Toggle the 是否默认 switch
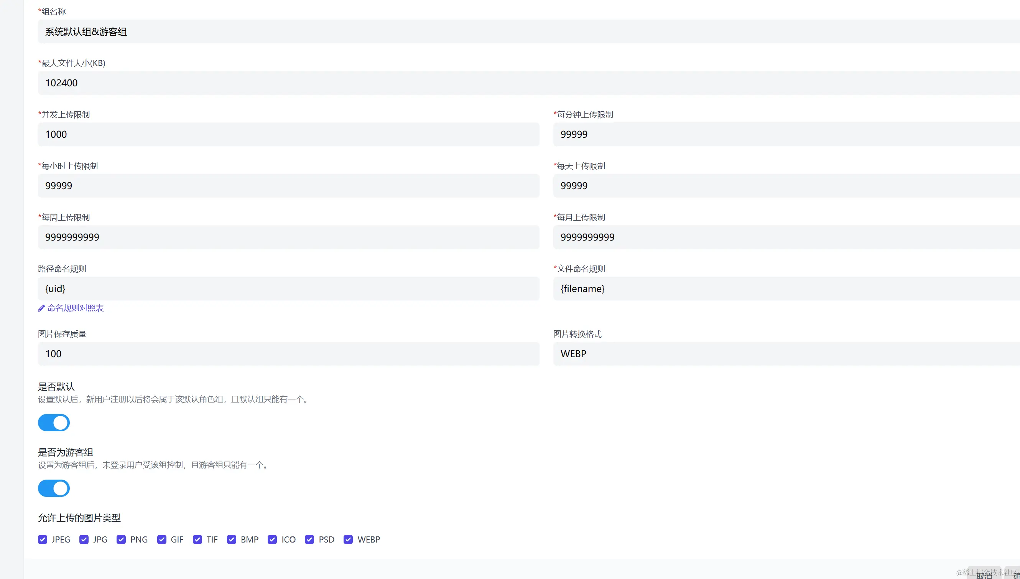The width and height of the screenshot is (1020, 579). (x=54, y=423)
